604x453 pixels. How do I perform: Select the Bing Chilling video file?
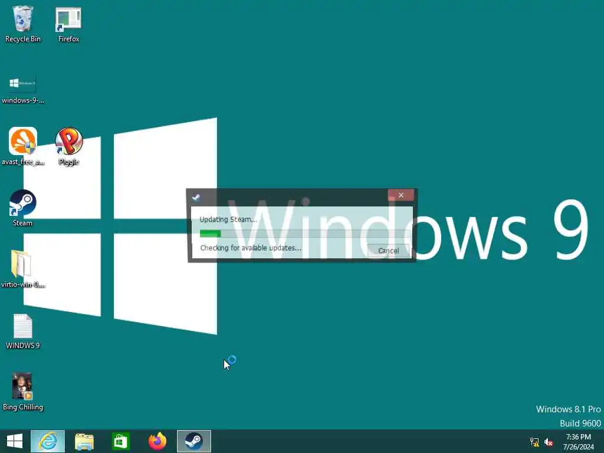point(23,392)
